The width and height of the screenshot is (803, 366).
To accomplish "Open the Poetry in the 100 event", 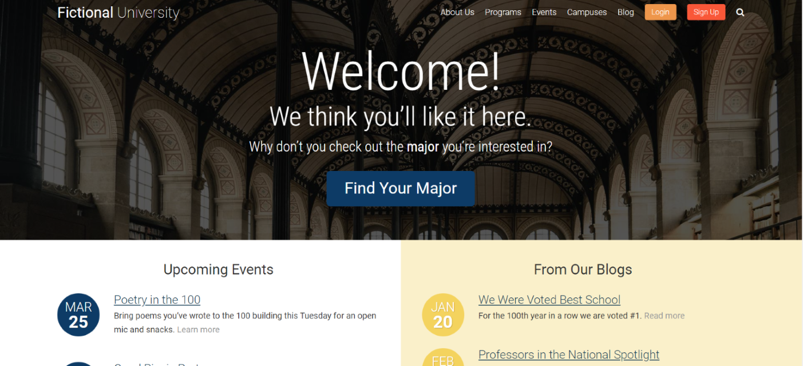I will point(157,299).
